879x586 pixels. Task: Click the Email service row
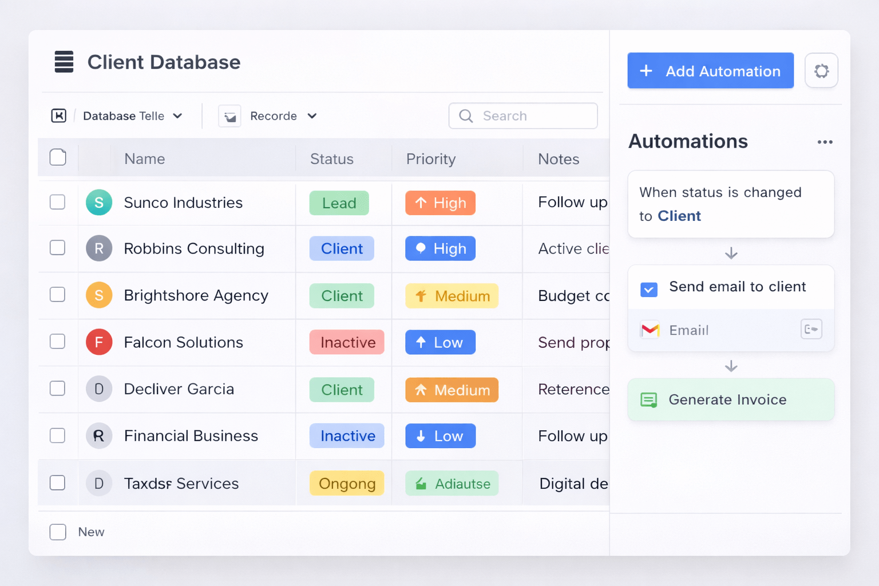(x=731, y=330)
